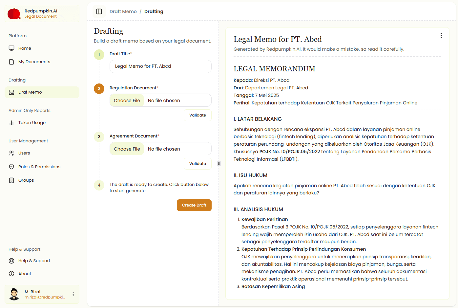Choose a file for Agreement Document

coord(127,149)
